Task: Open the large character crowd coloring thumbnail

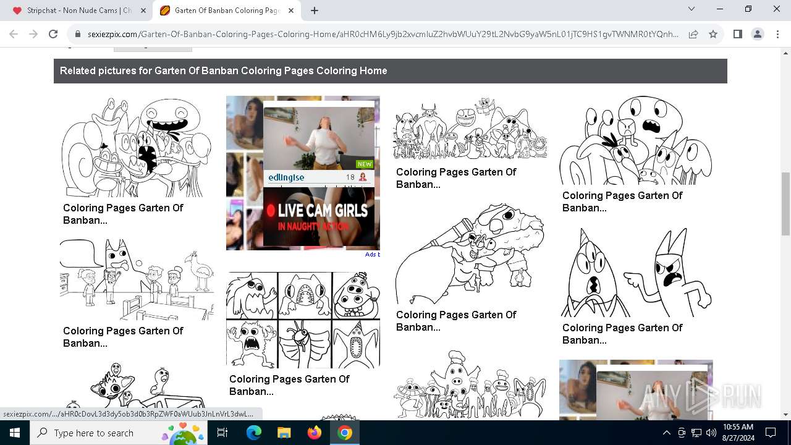Action: pyautogui.click(x=470, y=129)
